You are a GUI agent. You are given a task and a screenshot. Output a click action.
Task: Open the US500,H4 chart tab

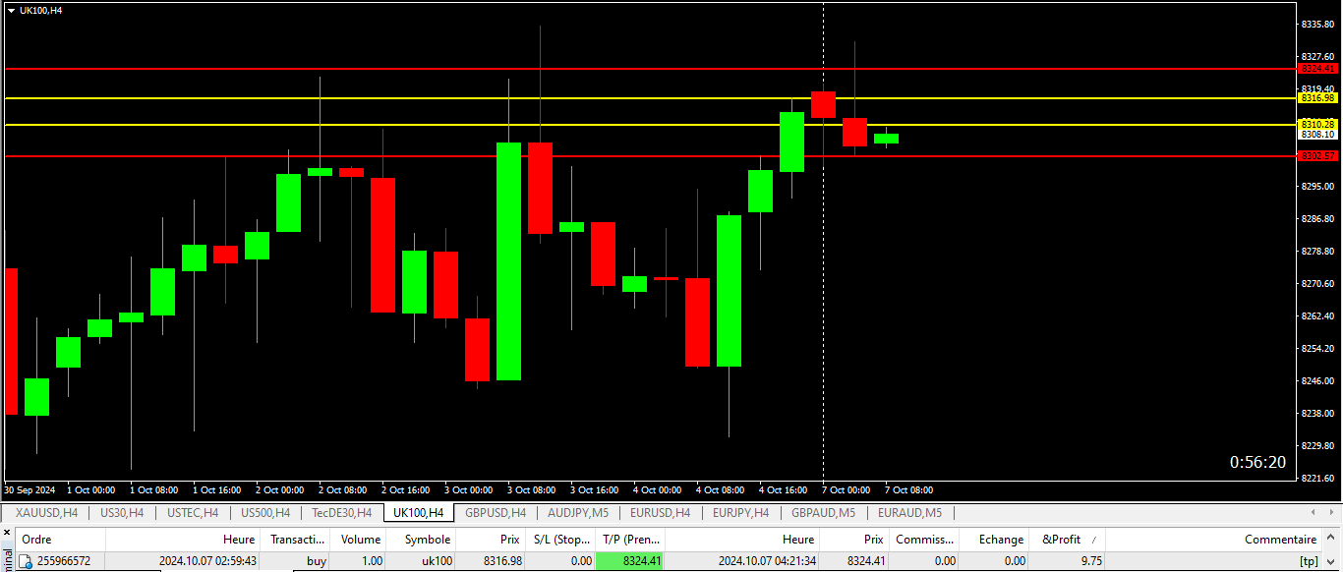(x=265, y=513)
